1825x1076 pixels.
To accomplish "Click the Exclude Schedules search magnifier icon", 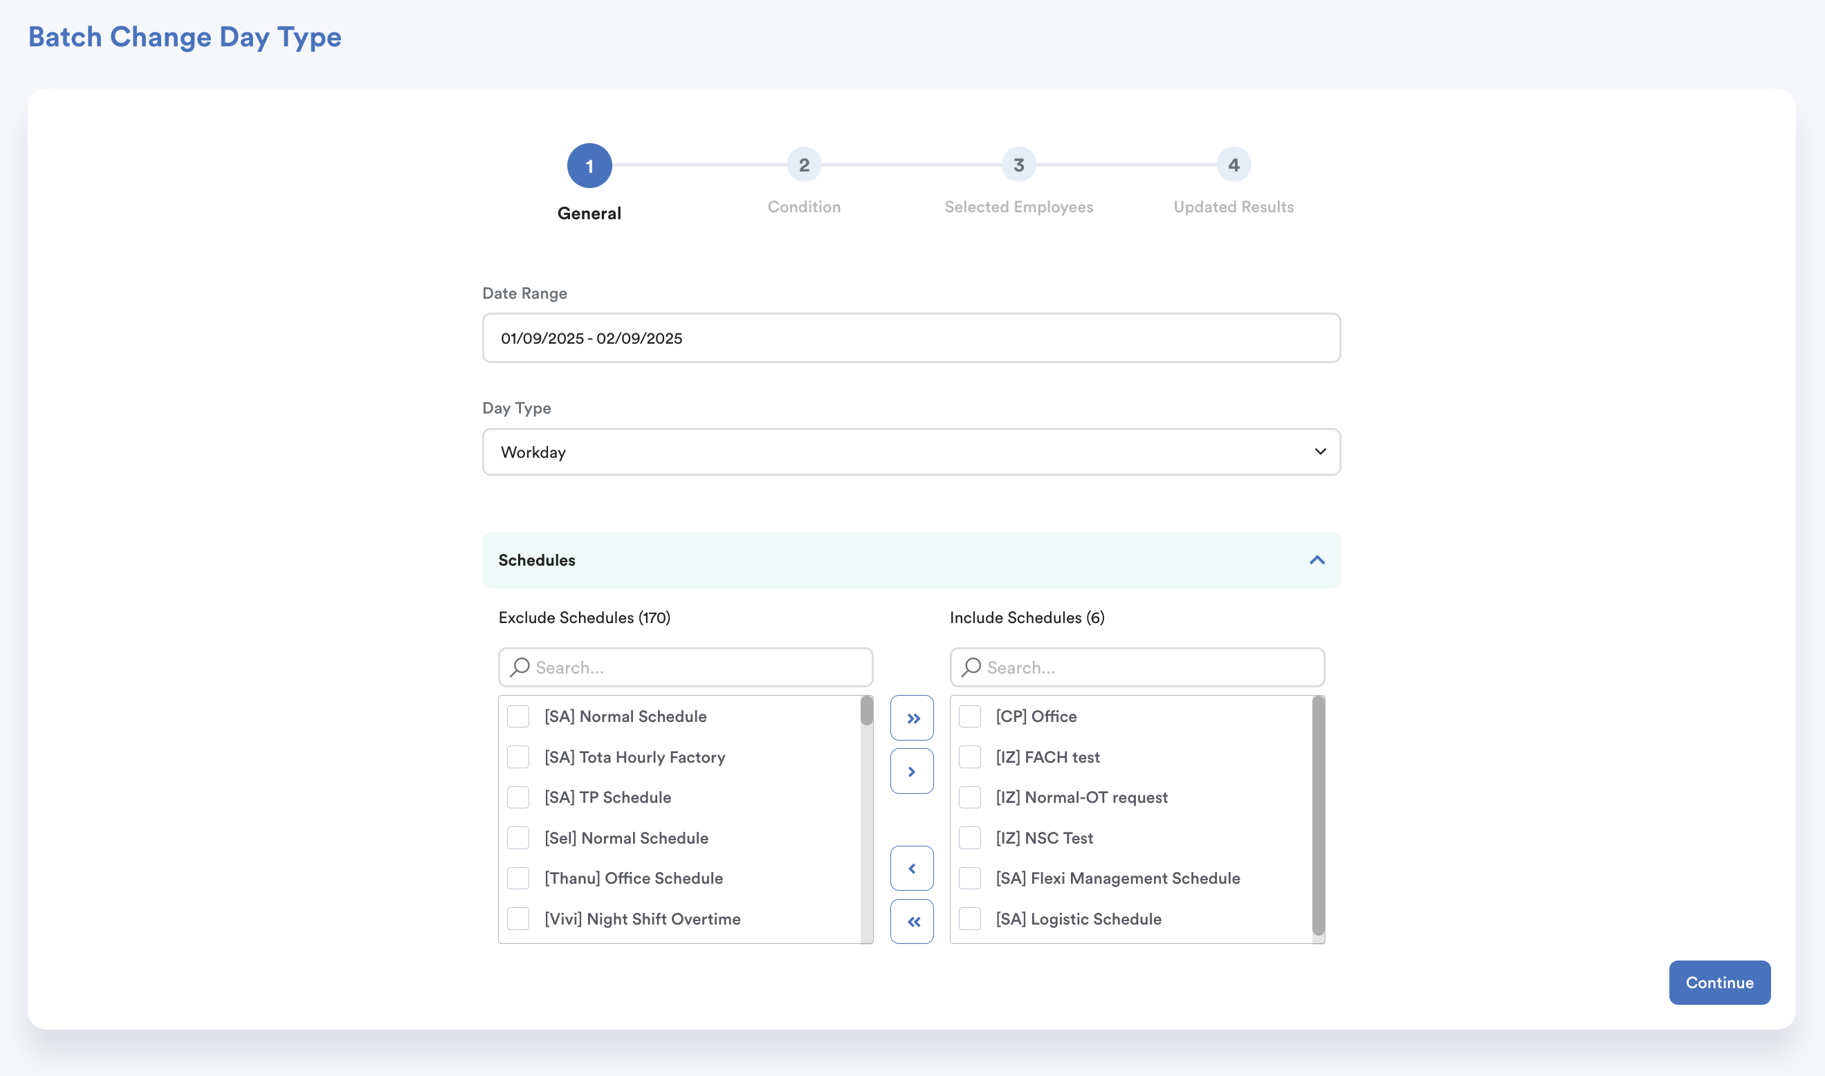I will [x=520, y=667].
